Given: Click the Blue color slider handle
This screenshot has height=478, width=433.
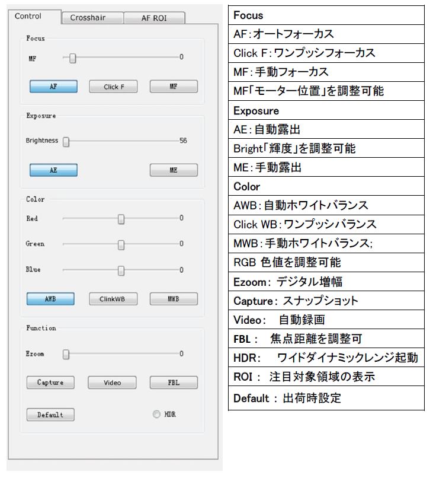Looking at the screenshot, I should point(121,270).
